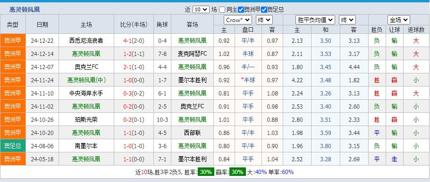Open the 全场 period dropdown
430x182 pixels.
pos(399,20)
